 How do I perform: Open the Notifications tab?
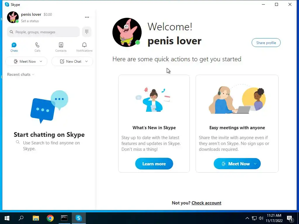click(x=84, y=47)
